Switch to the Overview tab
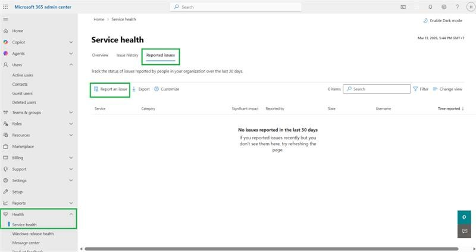Screen dimensions: 476x252 (100, 55)
